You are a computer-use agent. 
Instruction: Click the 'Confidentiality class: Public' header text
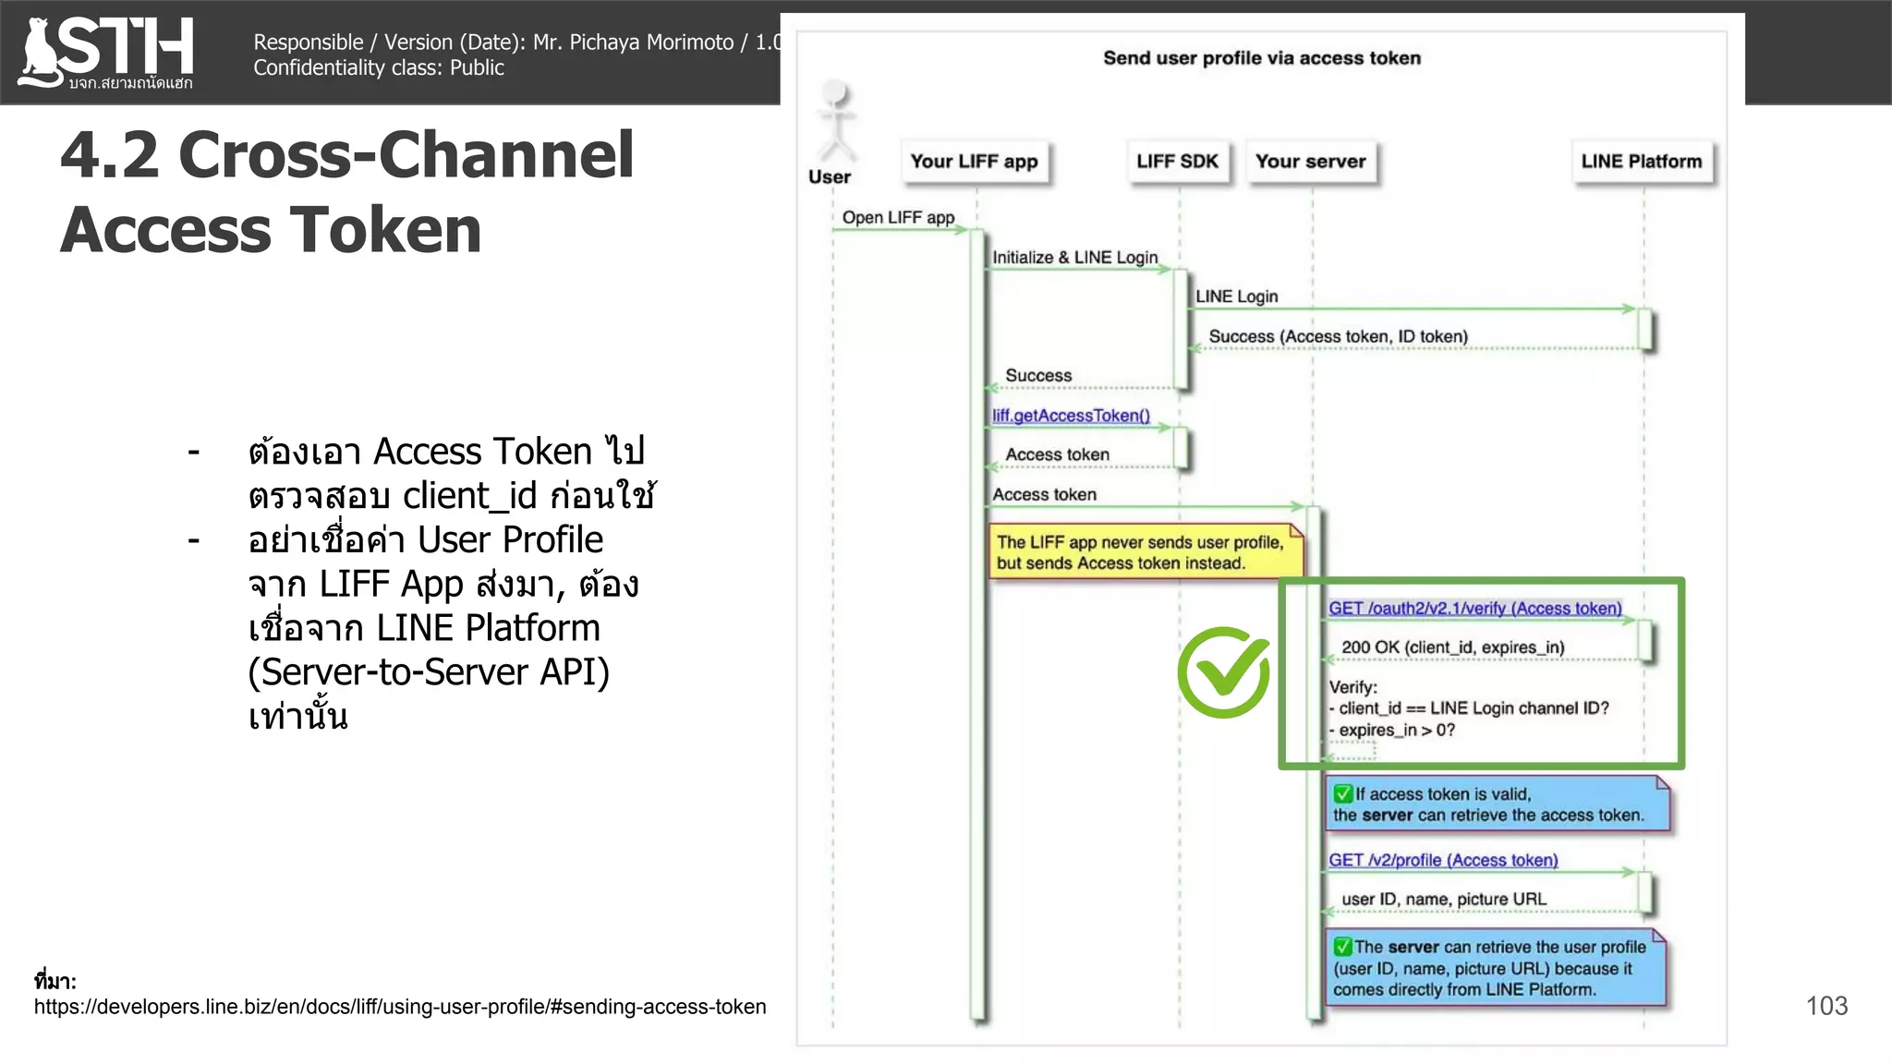pyautogui.click(x=379, y=67)
